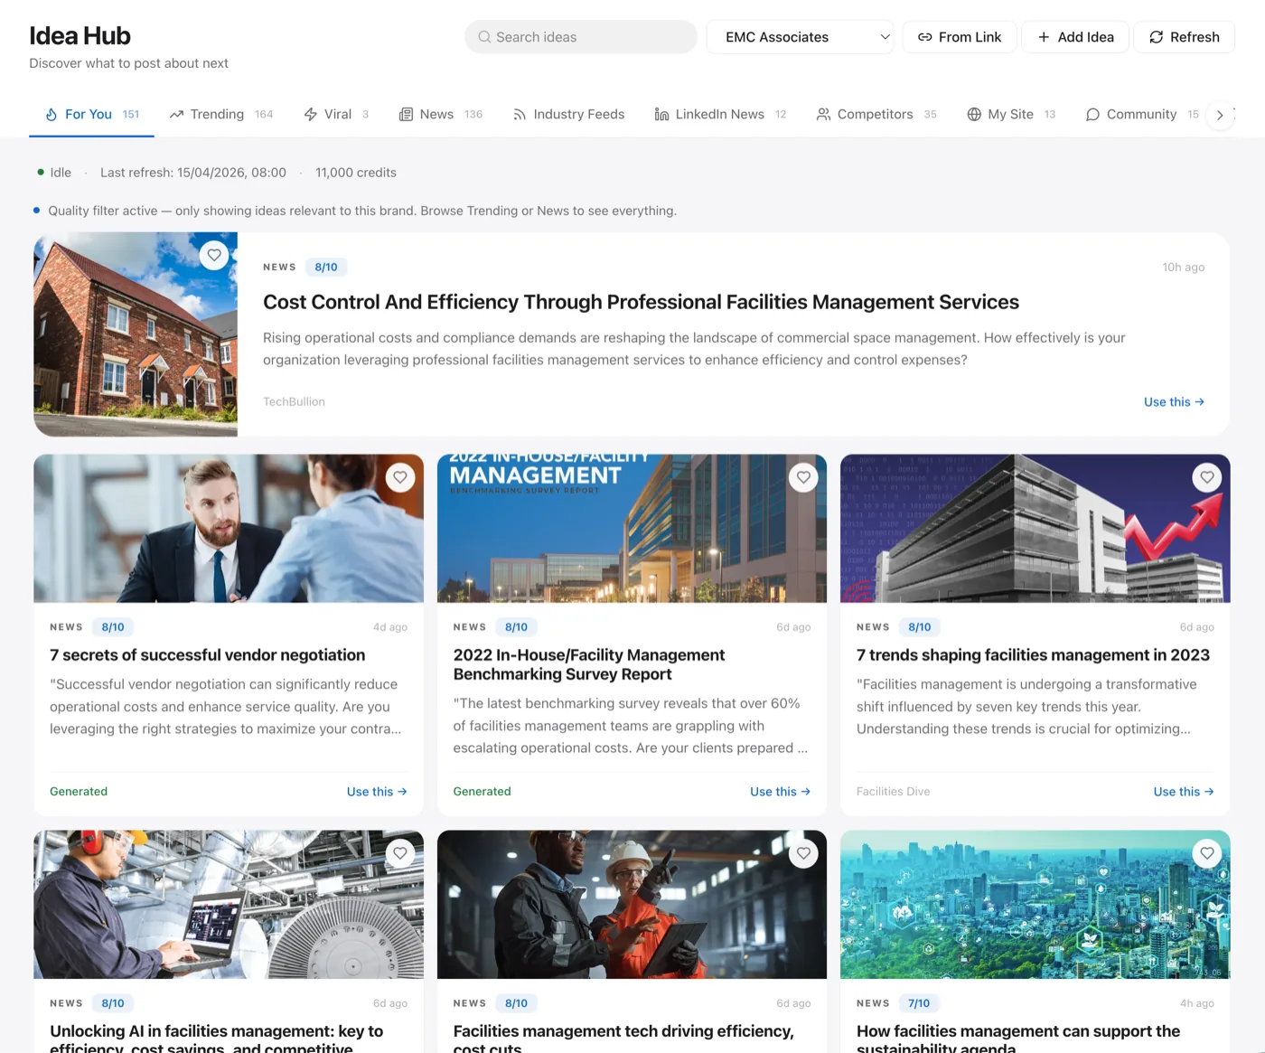Use this on the Cost Control article
1265x1053 pixels.
pos(1174,402)
